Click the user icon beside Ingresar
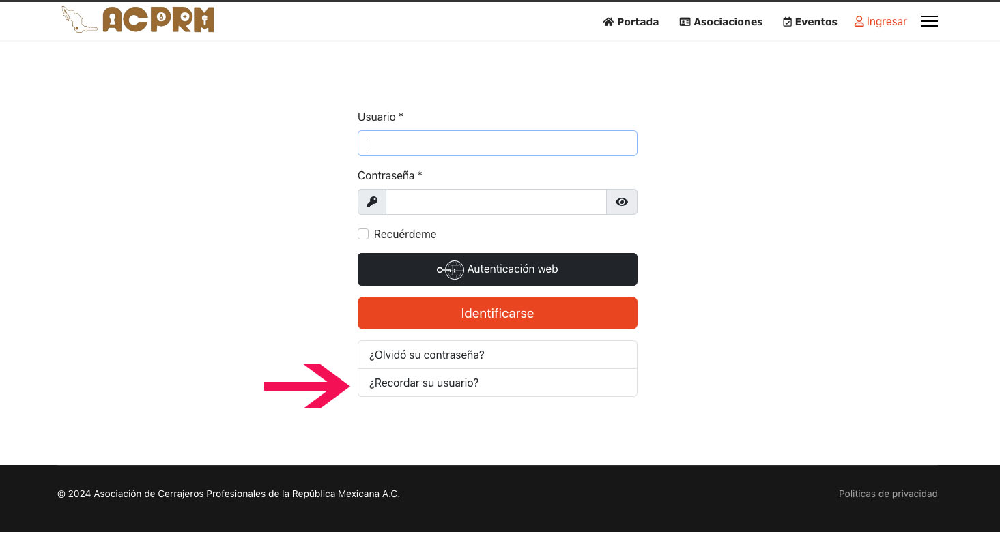 click(x=859, y=22)
